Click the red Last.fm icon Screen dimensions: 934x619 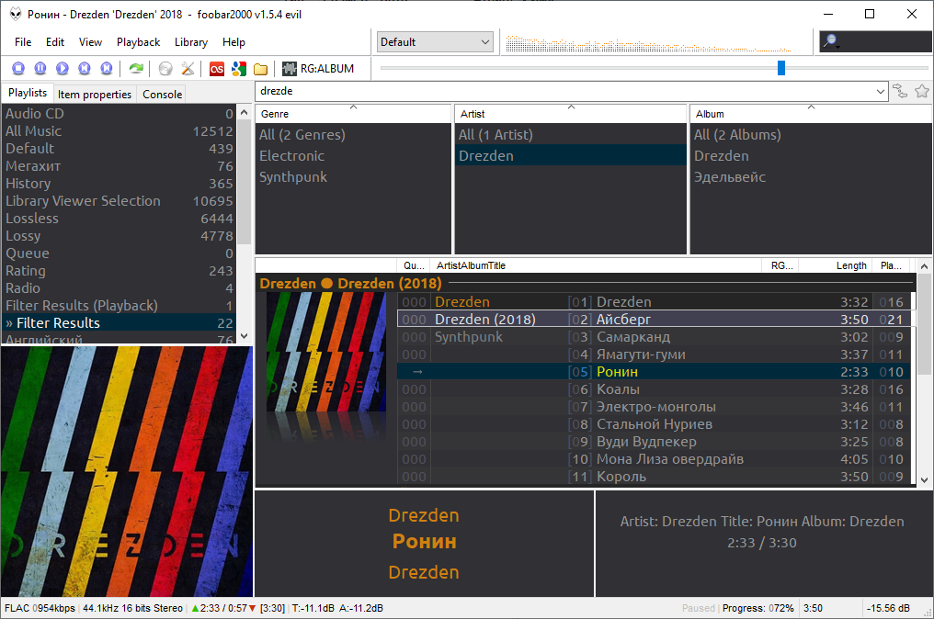click(217, 68)
